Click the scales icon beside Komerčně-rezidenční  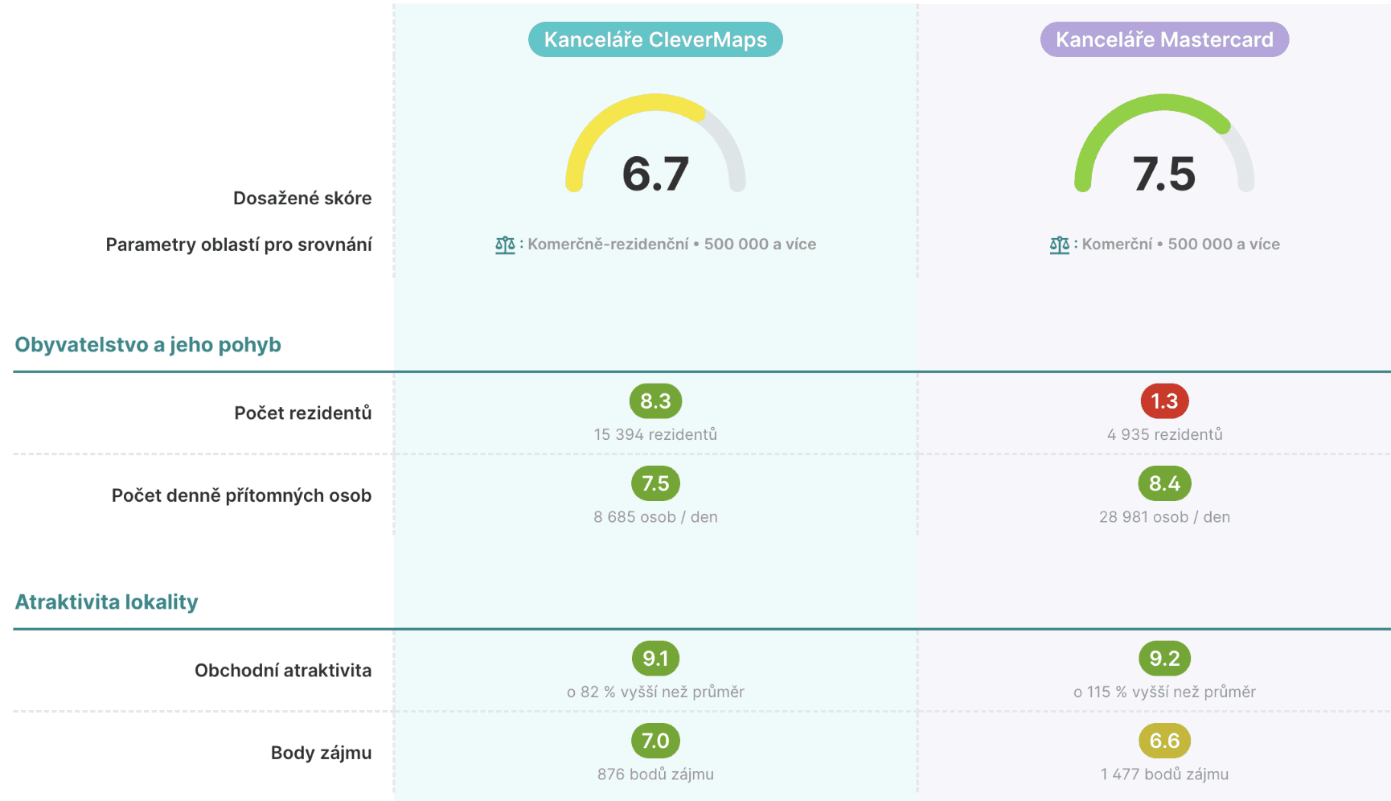click(x=505, y=244)
